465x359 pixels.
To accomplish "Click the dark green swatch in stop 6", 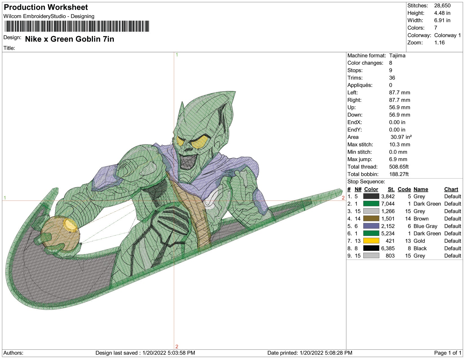I will 371,233.
